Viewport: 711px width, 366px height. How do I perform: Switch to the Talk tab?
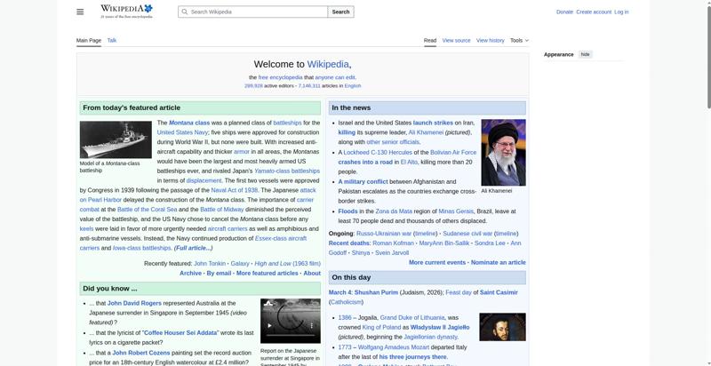112,40
